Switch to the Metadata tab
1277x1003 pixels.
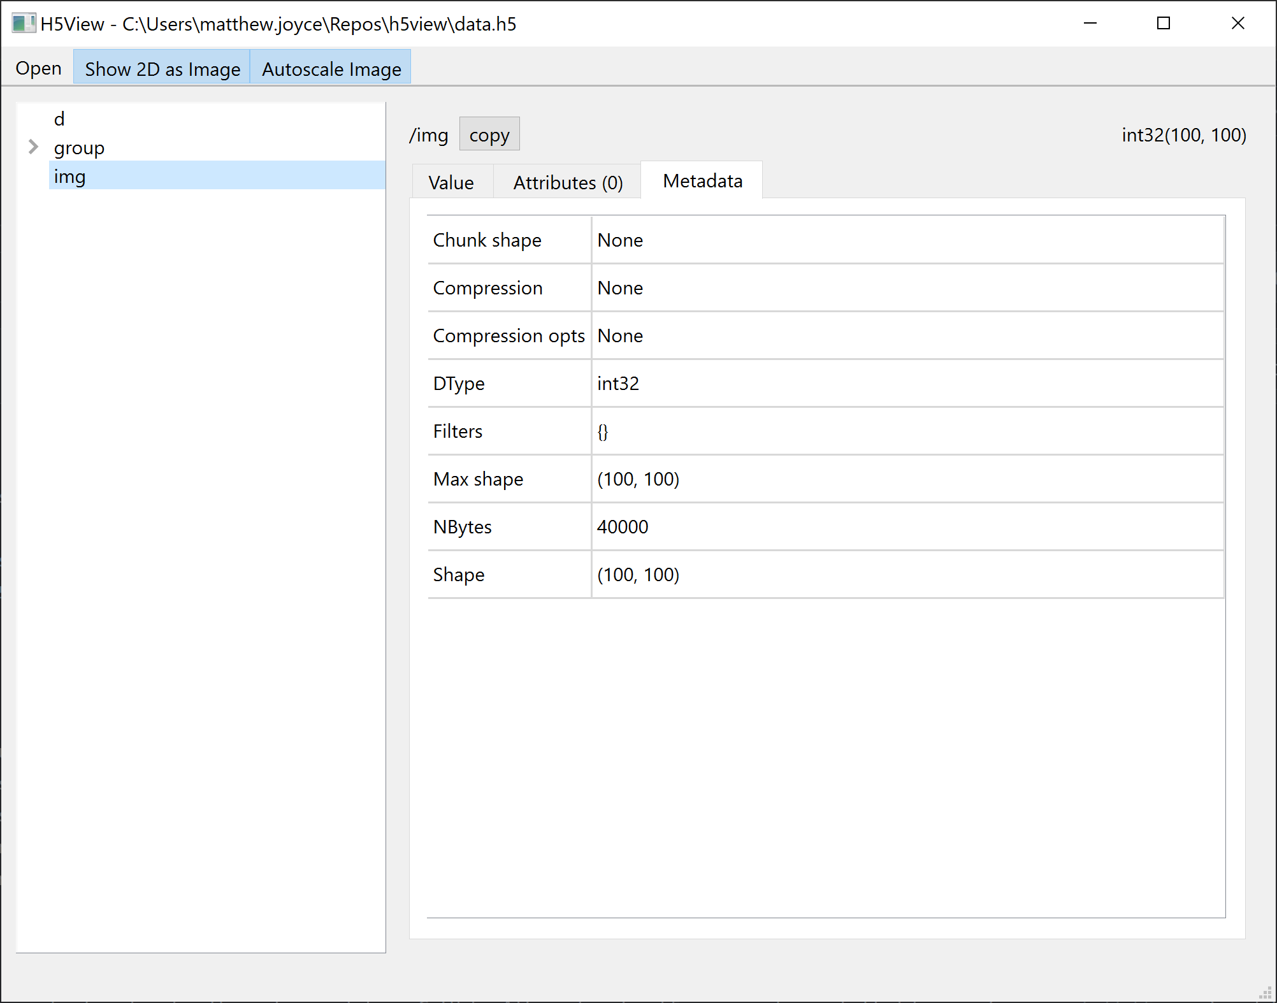tap(702, 180)
